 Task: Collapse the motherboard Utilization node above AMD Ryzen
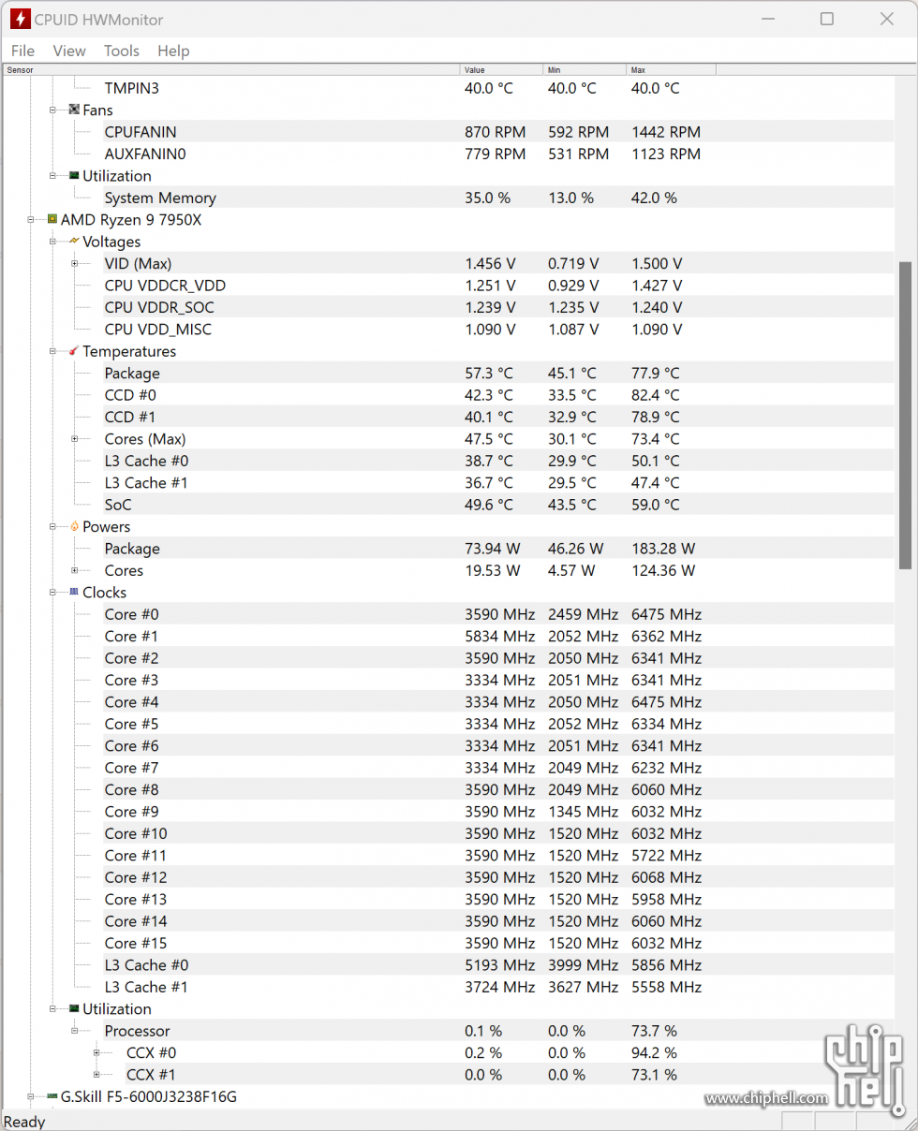53,175
